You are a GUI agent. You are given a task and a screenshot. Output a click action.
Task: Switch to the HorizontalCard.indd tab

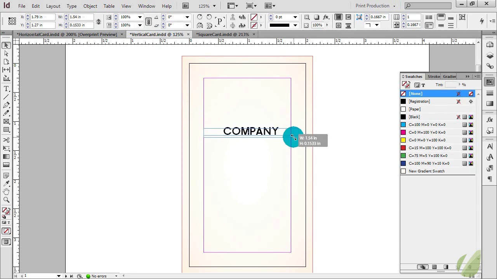tap(67, 34)
